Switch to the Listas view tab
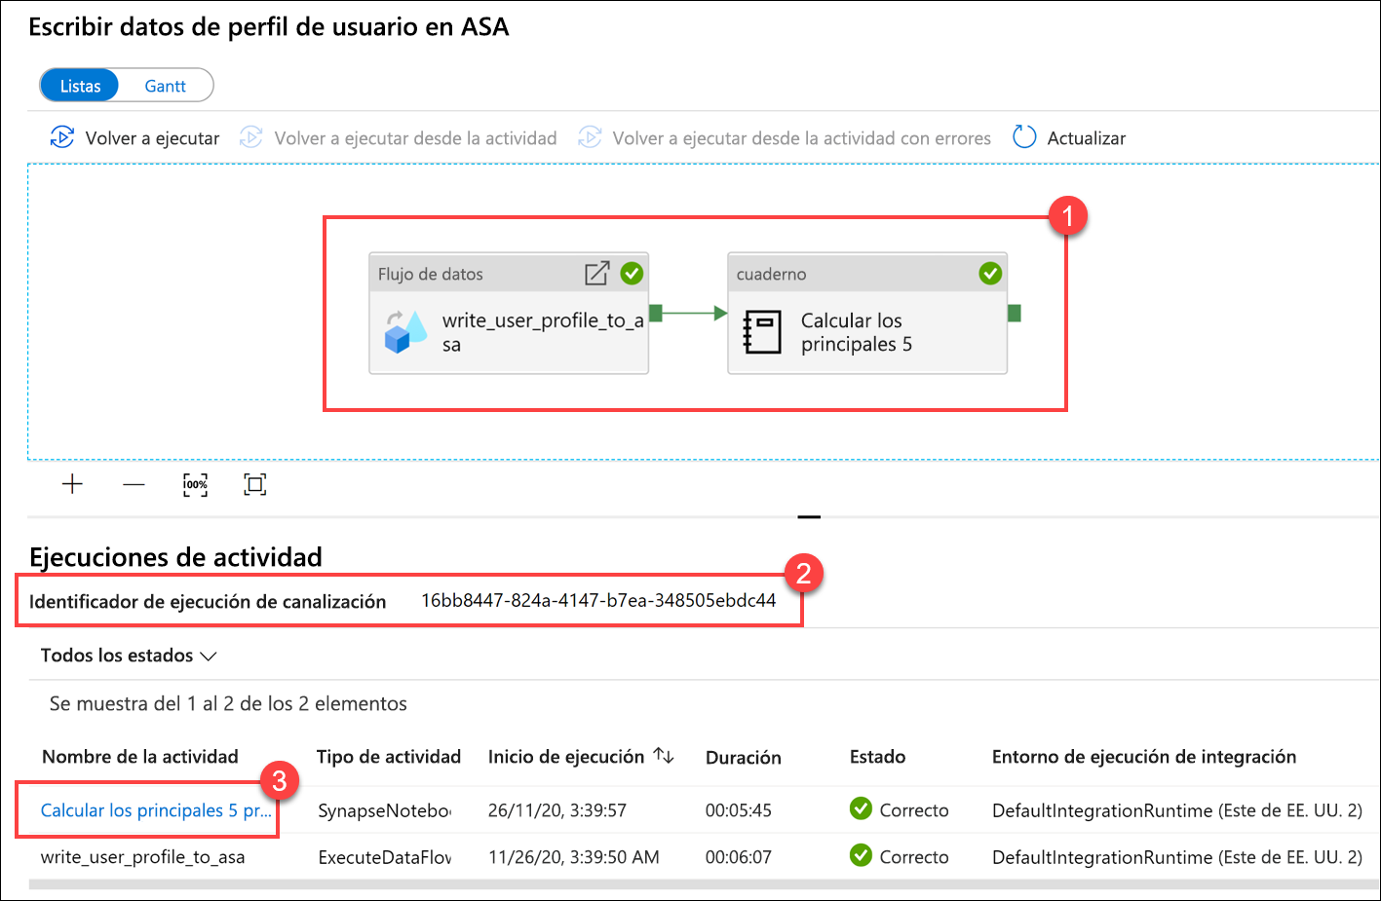1381x901 pixels. click(80, 86)
